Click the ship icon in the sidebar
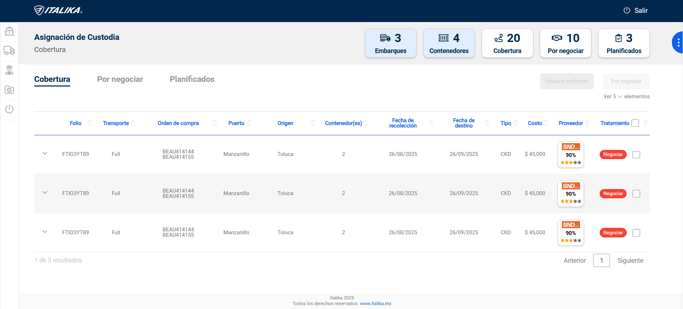683x309 pixels. tap(9, 31)
